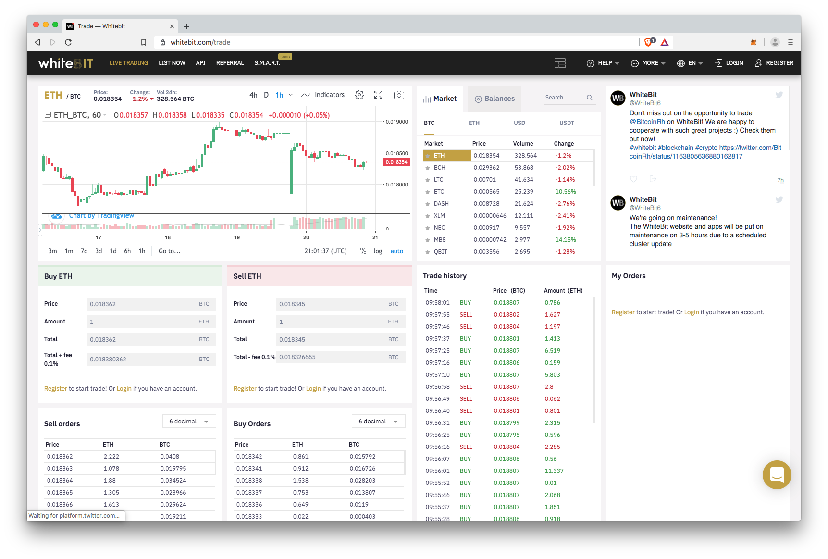Toggle favorite star for NEO
The height and width of the screenshot is (559, 828).
click(x=428, y=228)
